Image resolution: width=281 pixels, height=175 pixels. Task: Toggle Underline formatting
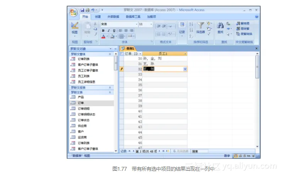[x=114, y=30]
